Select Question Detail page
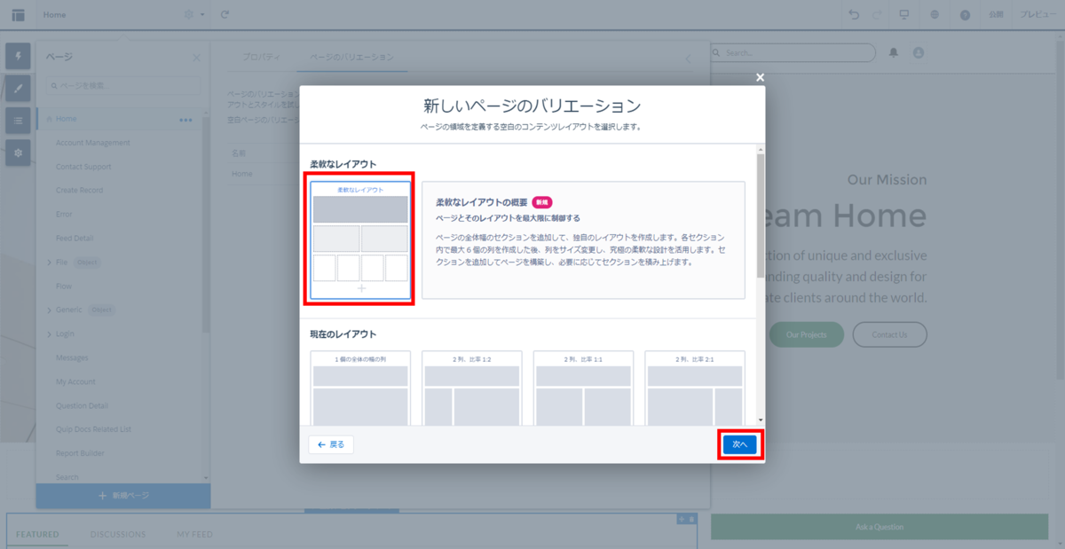Screen dimensions: 1065x549 (x=82, y=405)
